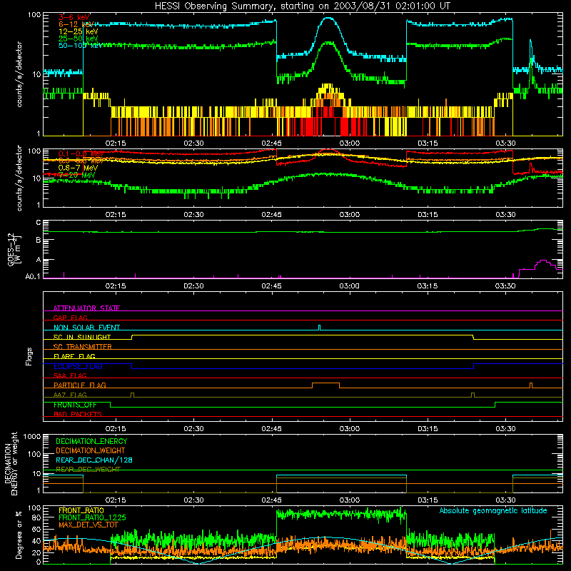Click the REAR_DEC_CHAN/128 legend label

click(94, 460)
